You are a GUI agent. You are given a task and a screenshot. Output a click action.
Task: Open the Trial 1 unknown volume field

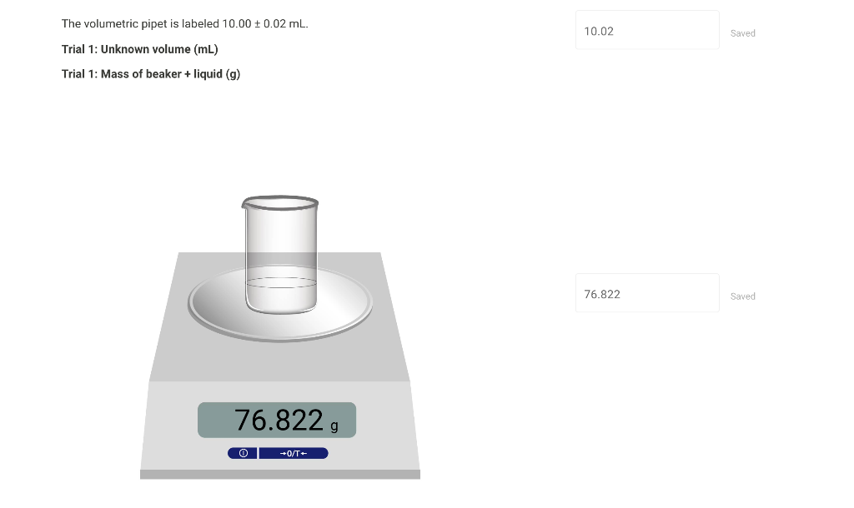point(647,29)
